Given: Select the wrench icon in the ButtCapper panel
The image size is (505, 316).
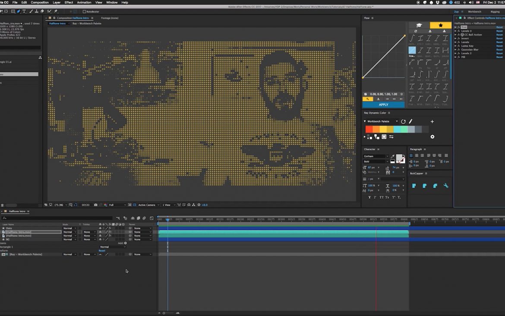Looking at the screenshot, I should tap(447, 185).
